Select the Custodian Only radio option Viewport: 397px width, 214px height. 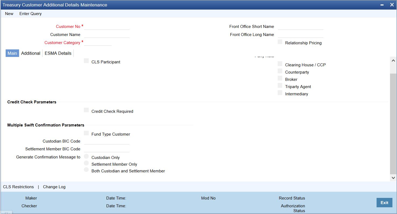pos(86,157)
